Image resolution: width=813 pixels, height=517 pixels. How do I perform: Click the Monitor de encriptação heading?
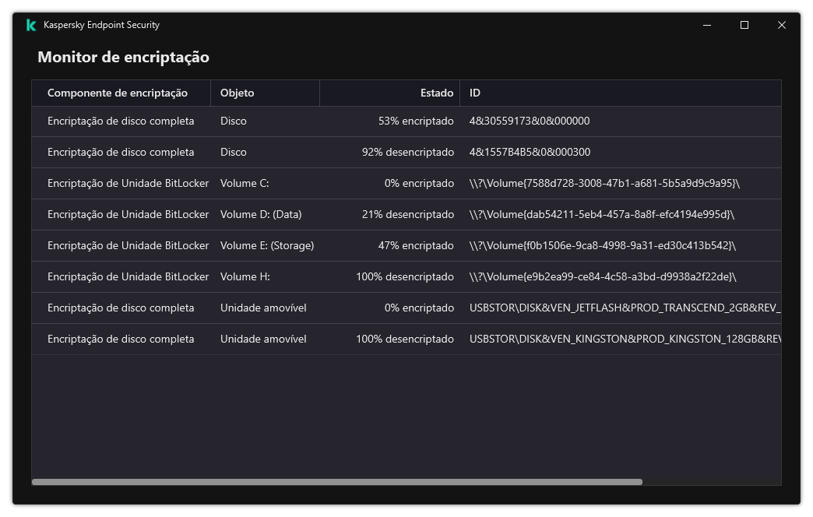click(x=123, y=57)
